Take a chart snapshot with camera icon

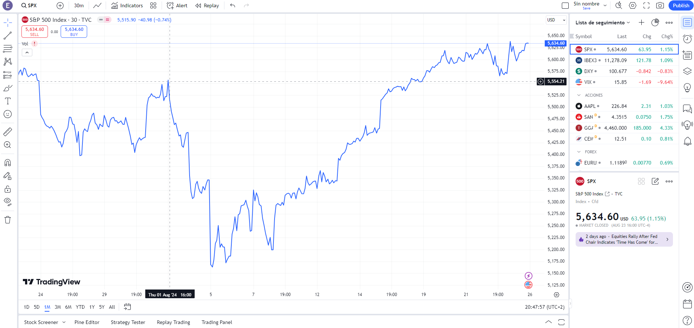(660, 5)
